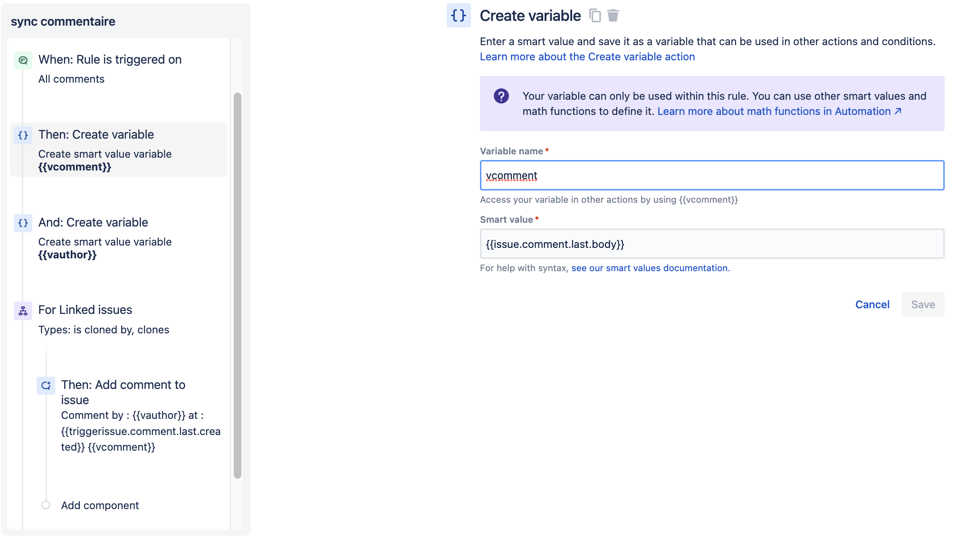
Task: Click the Smart value input field
Action: [711, 244]
